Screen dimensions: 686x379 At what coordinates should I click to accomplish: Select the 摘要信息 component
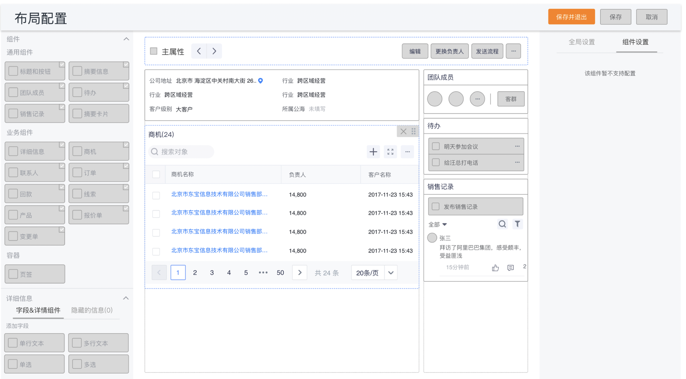[99, 71]
